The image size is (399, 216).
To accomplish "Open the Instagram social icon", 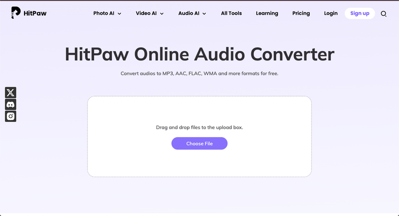I will click(11, 116).
